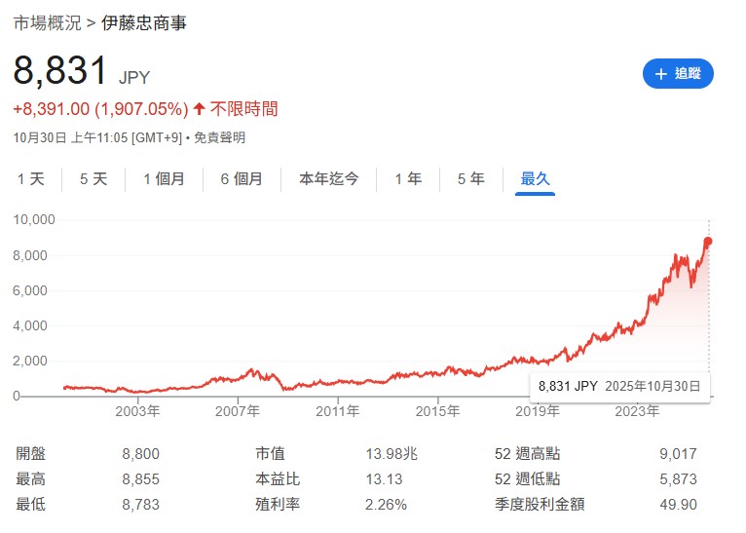Click the 2019年 axis label
The width and height of the screenshot is (746, 533).
pyautogui.click(x=538, y=411)
